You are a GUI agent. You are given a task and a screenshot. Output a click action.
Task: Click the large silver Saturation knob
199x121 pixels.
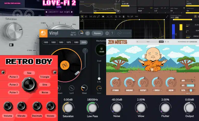(x=13, y=32)
